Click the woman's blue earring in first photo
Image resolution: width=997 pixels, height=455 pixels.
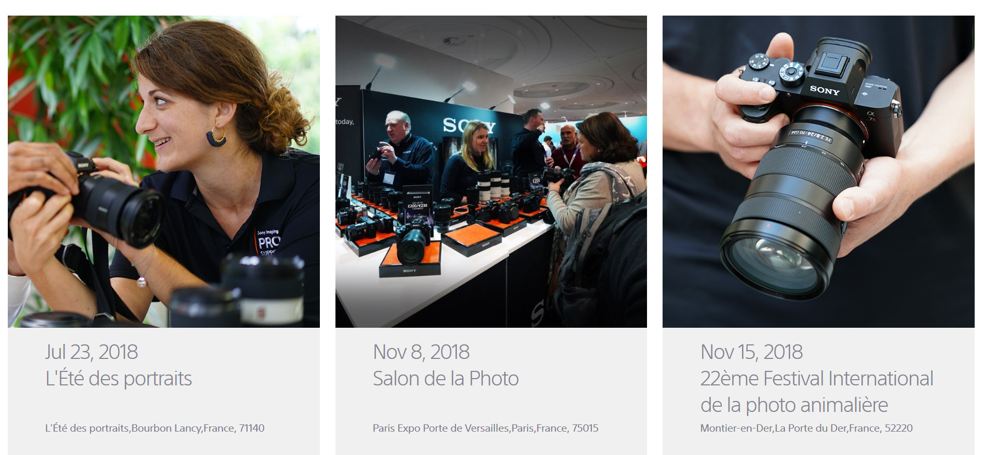click(x=216, y=137)
